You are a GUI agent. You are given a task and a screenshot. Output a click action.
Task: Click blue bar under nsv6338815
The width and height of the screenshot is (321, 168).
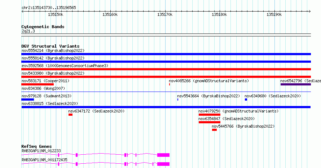tap(166, 107)
